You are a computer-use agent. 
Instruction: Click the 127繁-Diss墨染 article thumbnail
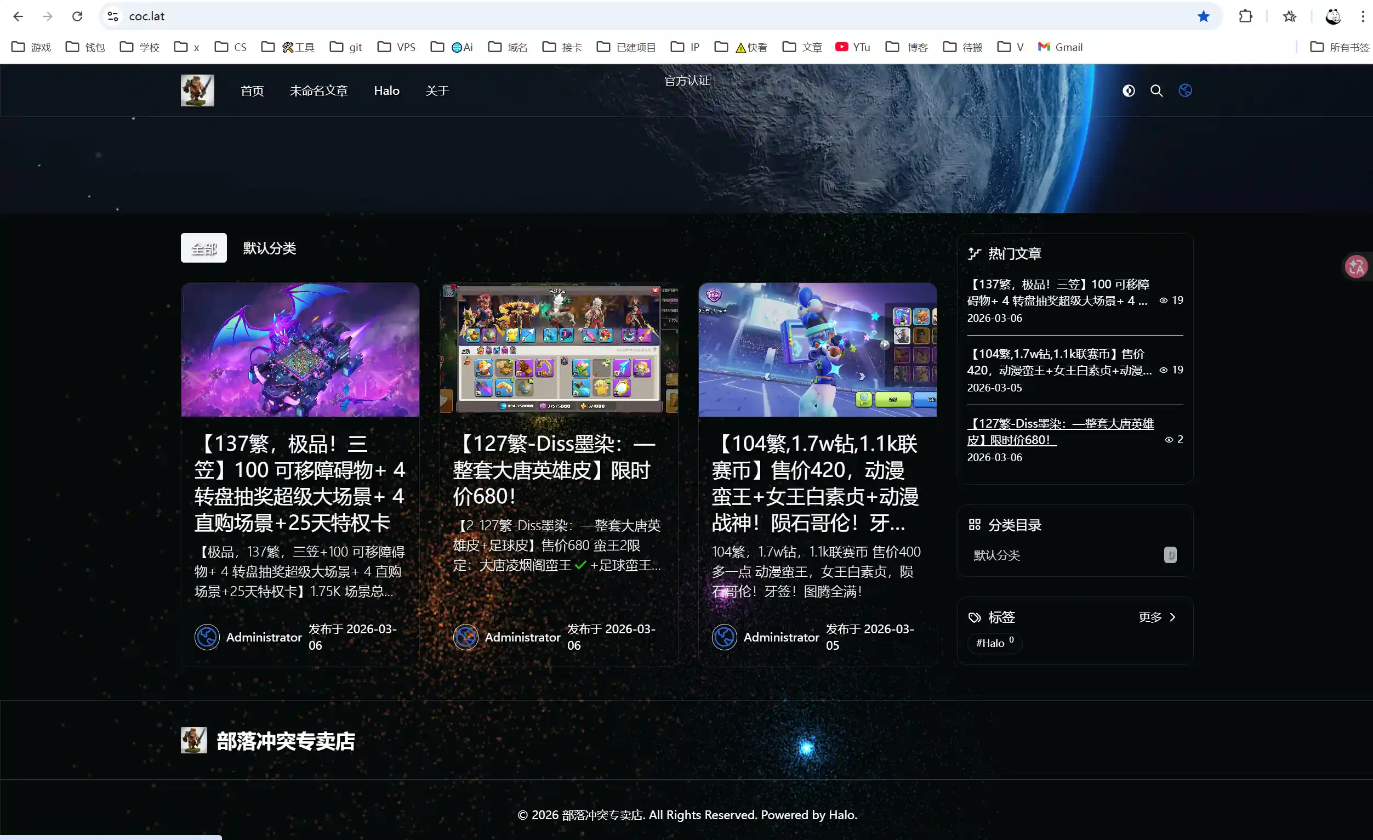tap(559, 349)
